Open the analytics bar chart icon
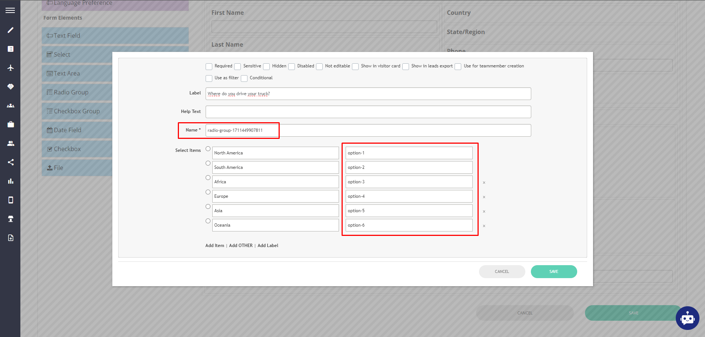This screenshot has height=337, width=705. click(x=10, y=181)
